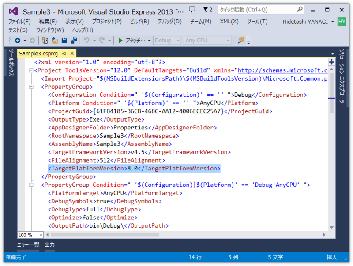The width and height of the screenshot is (353, 266).
Task: Open the ヘルプ(H) menu
Action: [83, 30]
